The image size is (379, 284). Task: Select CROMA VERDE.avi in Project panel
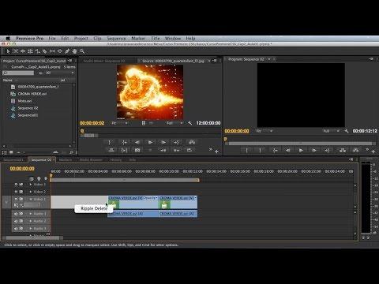coord(32,94)
